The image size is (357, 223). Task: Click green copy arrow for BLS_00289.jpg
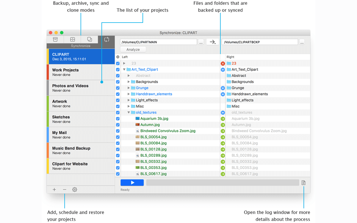point(223,156)
